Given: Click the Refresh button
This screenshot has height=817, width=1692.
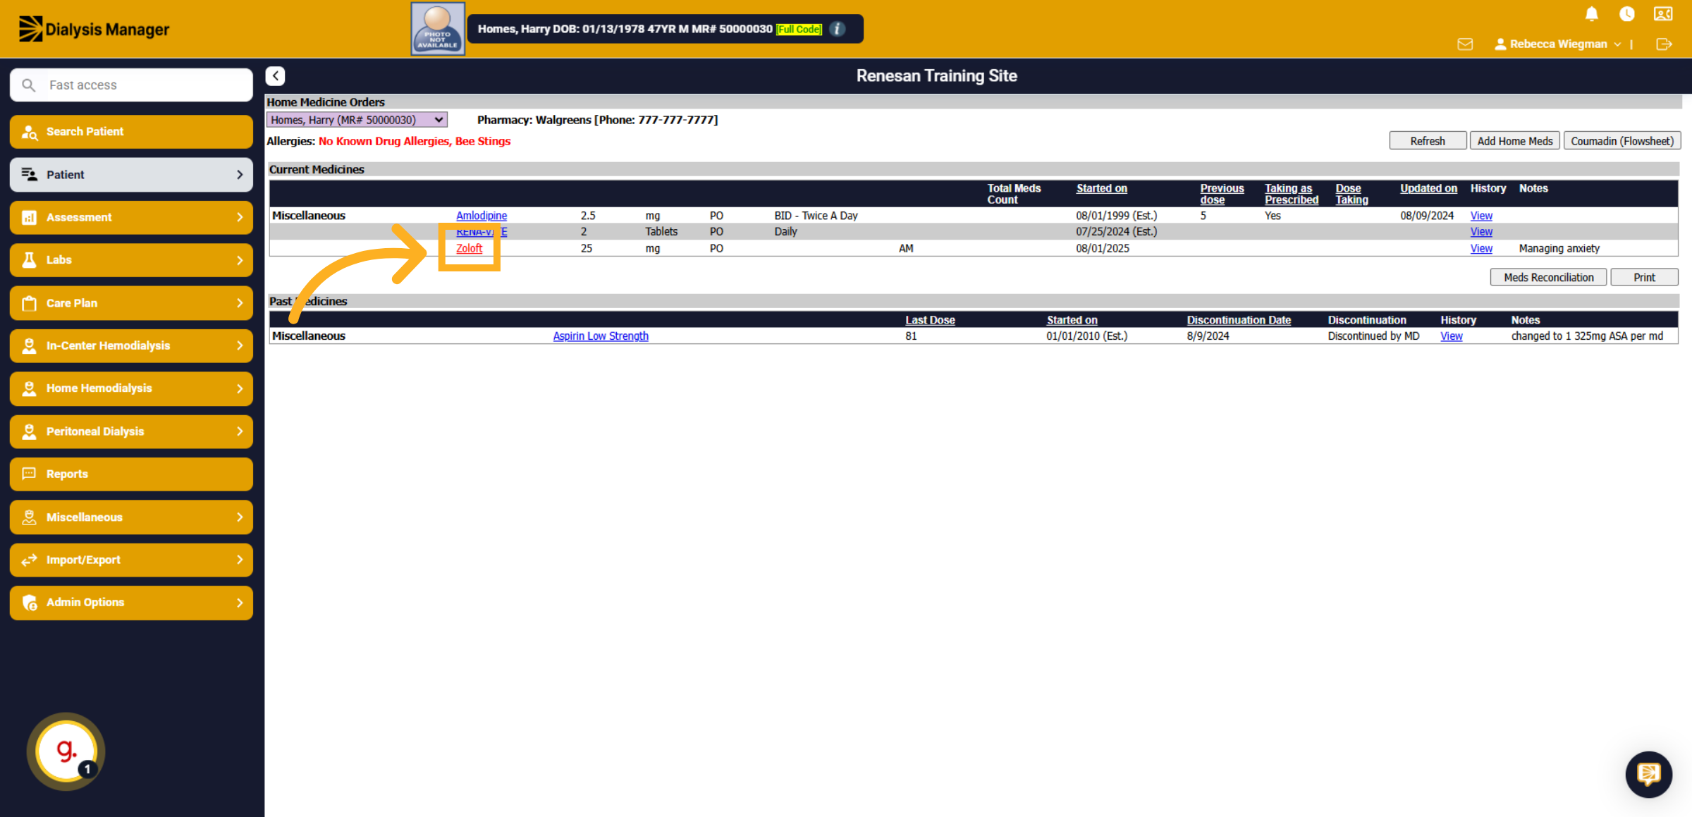Looking at the screenshot, I should point(1428,141).
